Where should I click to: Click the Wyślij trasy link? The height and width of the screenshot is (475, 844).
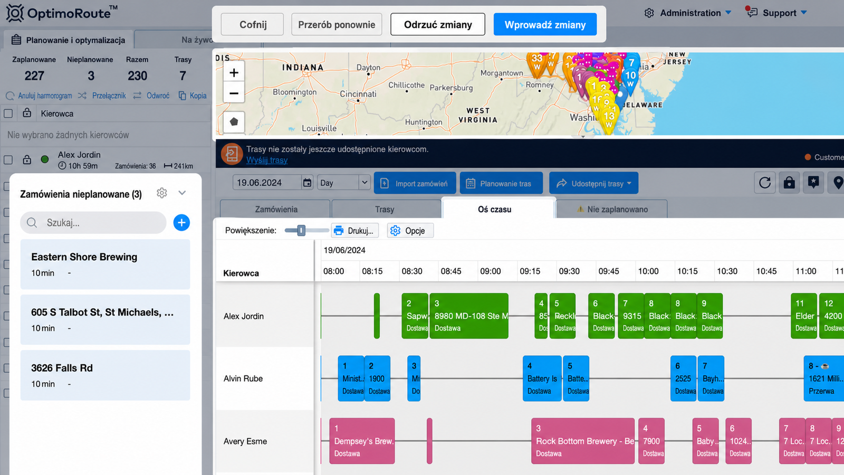pos(267,160)
